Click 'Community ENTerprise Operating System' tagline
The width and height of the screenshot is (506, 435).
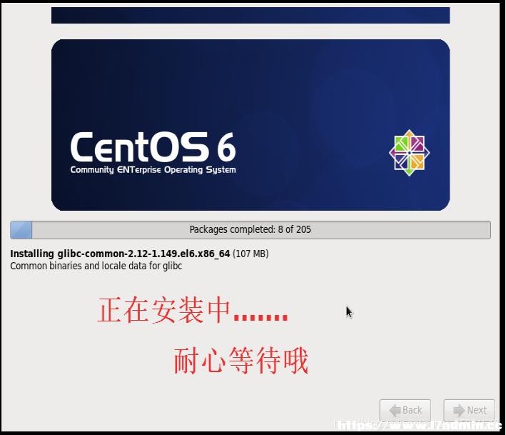[x=153, y=170]
